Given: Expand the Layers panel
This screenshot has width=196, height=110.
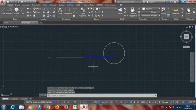Looking at the screenshot, I should (97, 19).
